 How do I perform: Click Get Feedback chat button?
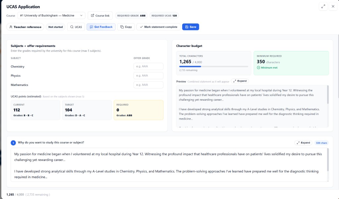click(101, 27)
